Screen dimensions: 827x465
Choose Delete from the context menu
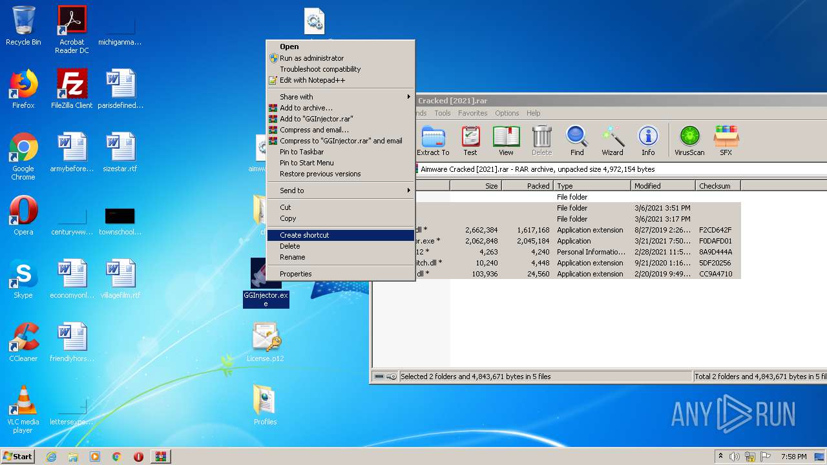pyautogui.click(x=340, y=246)
